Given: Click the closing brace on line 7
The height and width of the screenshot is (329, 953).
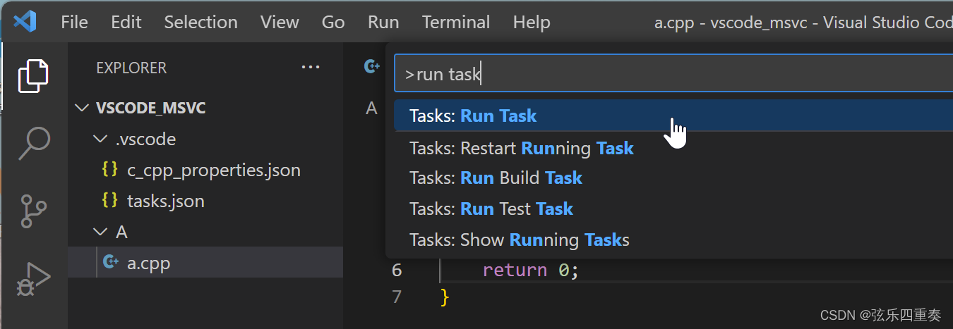Looking at the screenshot, I should pos(445,297).
